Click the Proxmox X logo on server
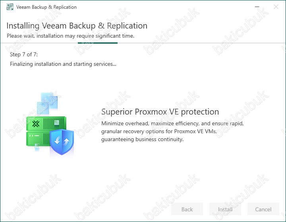This screenshot has height=222, width=286. [35, 124]
